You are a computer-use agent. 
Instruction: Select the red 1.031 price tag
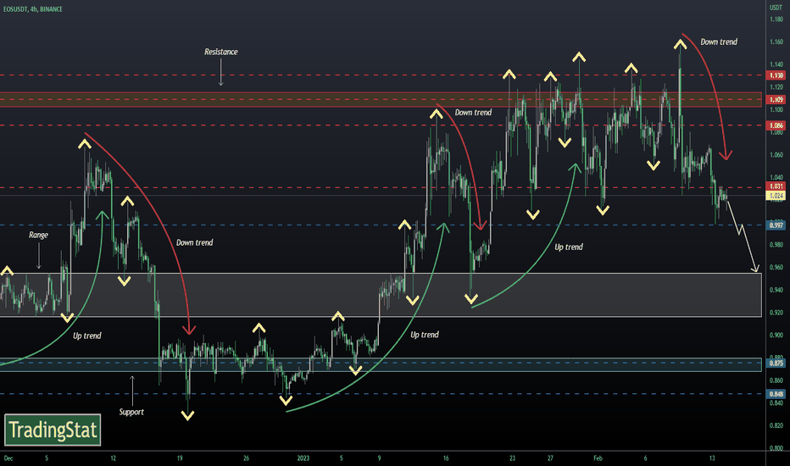pyautogui.click(x=776, y=186)
